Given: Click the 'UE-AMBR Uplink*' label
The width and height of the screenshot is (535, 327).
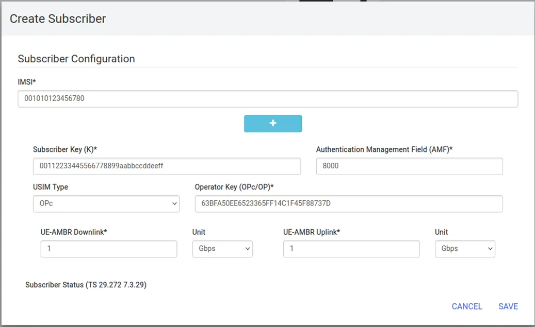Looking at the screenshot, I should 312,232.
